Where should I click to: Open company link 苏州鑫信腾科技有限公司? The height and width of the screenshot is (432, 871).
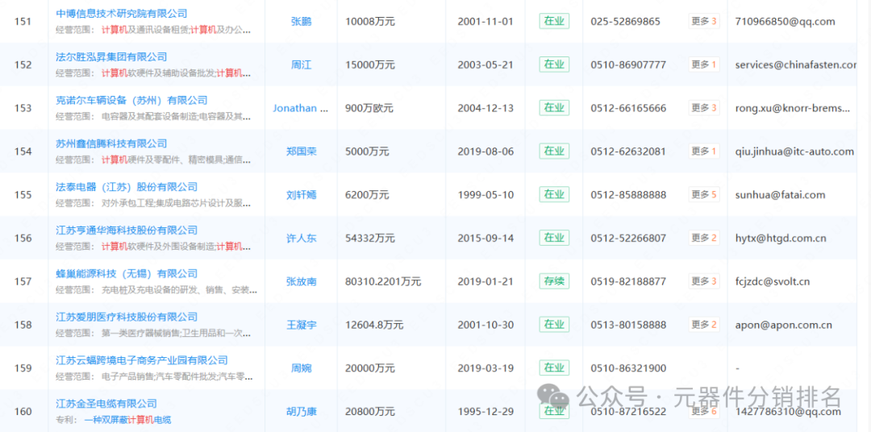point(111,143)
